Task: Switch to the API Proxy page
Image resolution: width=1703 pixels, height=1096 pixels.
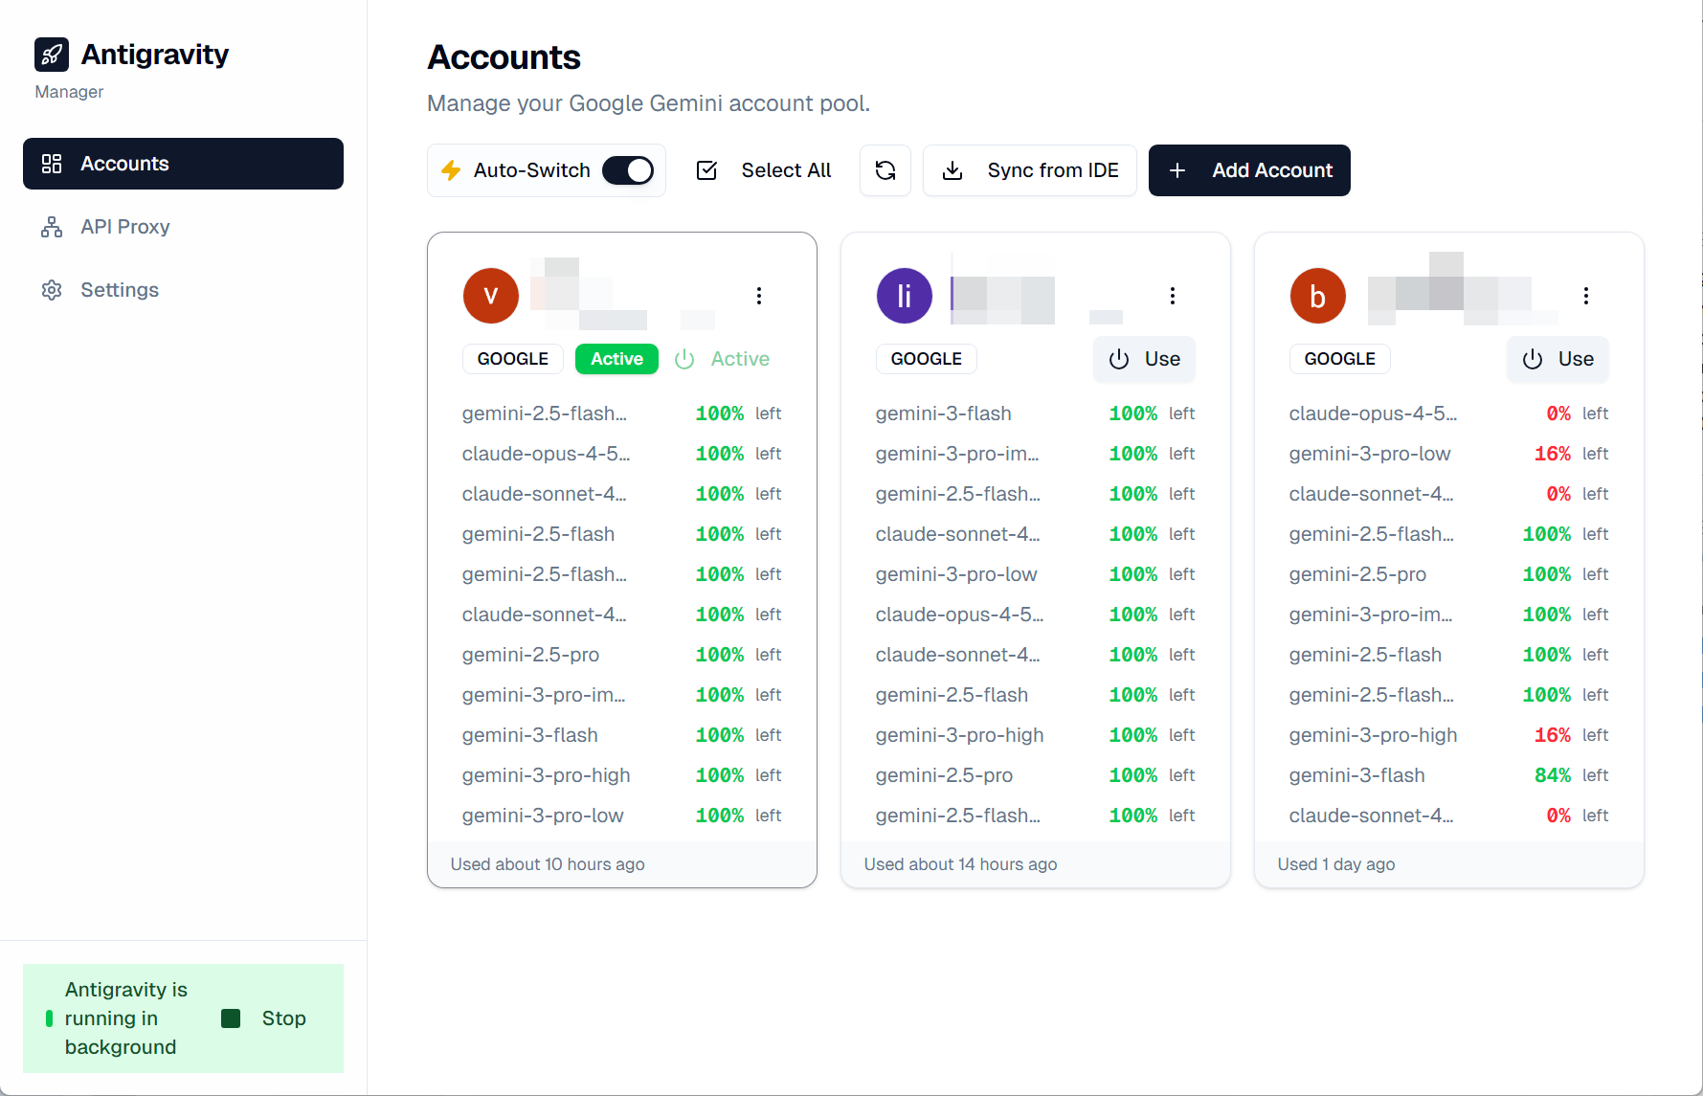Action: click(124, 227)
